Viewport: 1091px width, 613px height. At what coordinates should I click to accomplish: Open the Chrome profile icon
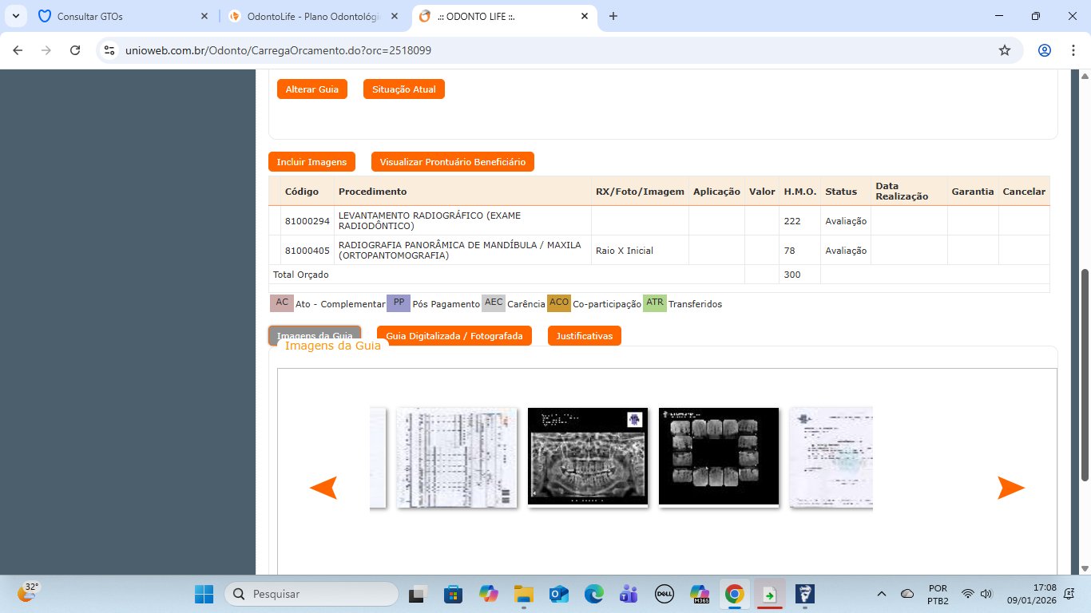[x=1045, y=50]
